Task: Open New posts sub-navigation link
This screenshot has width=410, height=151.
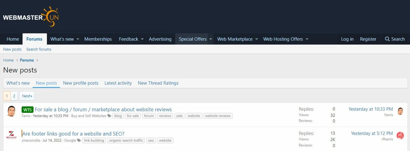Action: (12, 49)
